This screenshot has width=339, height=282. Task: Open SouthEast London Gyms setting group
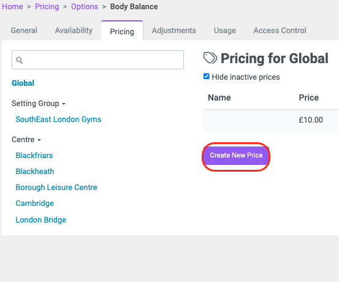(x=58, y=120)
